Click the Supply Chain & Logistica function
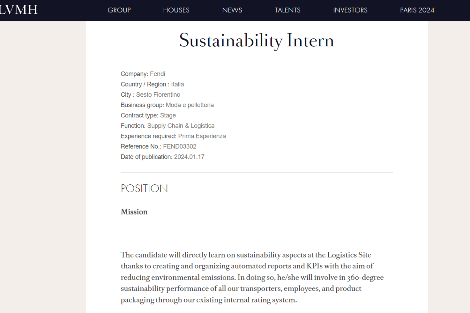The height and width of the screenshot is (313, 470). (x=181, y=126)
